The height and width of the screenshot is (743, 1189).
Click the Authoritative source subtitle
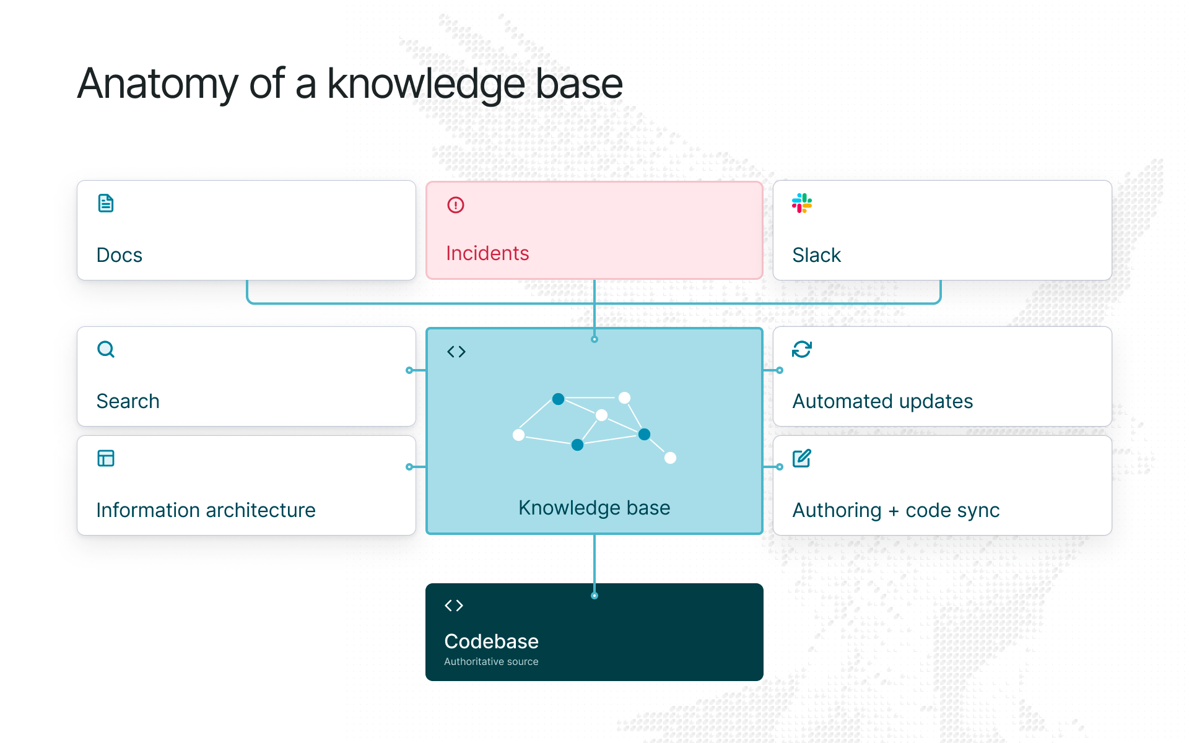click(492, 661)
